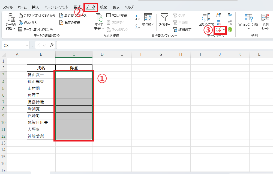The height and width of the screenshot is (174, 273).
Task: Switch to the ページ レイアウト tab
Action: tap(56, 7)
